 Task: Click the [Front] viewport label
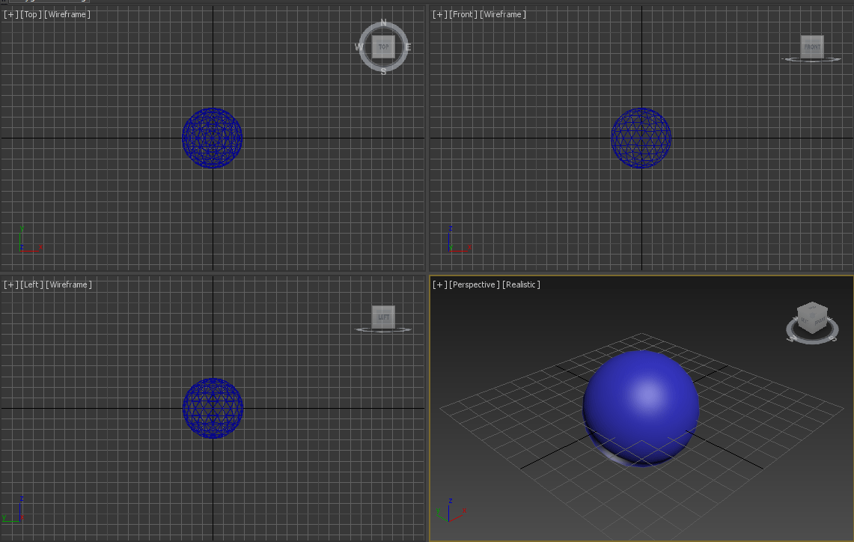(463, 14)
